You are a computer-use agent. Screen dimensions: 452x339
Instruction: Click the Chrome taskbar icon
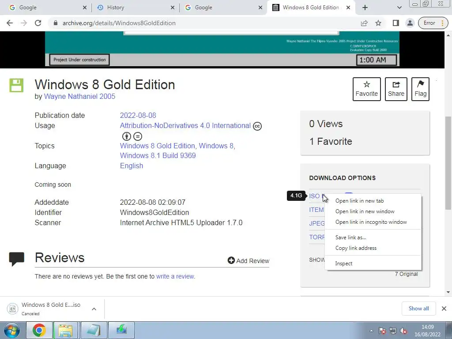click(39, 330)
